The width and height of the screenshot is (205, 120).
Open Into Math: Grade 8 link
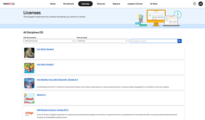point(45,49)
